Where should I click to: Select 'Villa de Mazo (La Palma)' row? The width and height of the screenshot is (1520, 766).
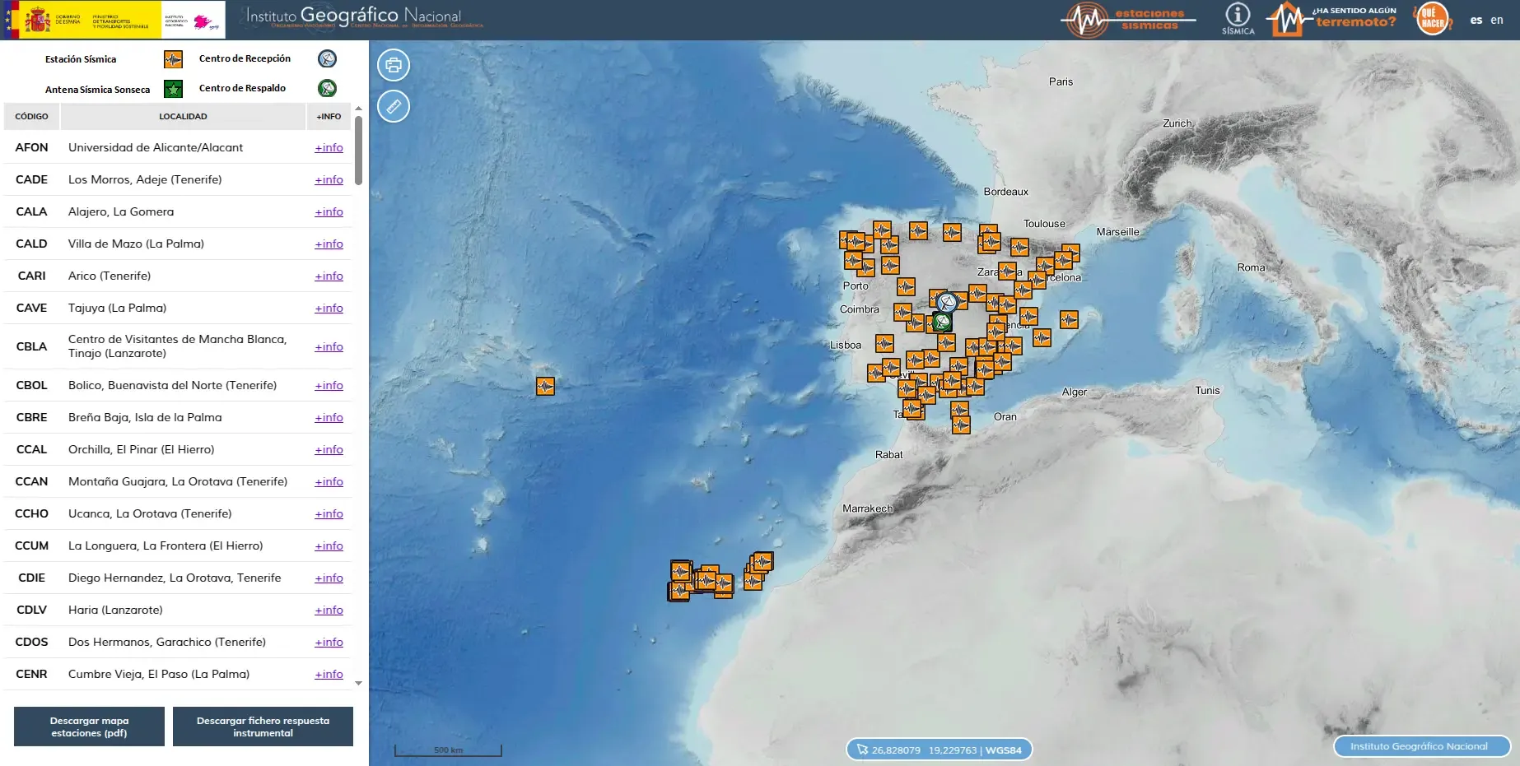[178, 244]
